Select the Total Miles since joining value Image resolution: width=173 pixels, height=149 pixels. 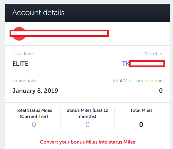pyautogui.click(x=161, y=91)
